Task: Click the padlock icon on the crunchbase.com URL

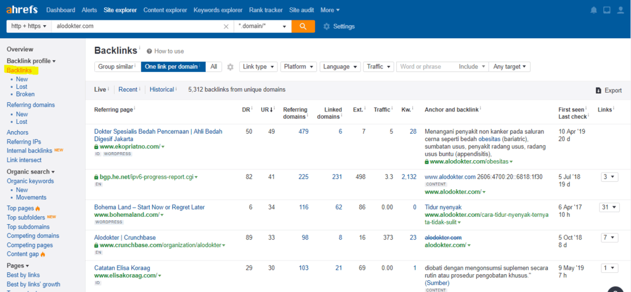Action: pos(96,245)
